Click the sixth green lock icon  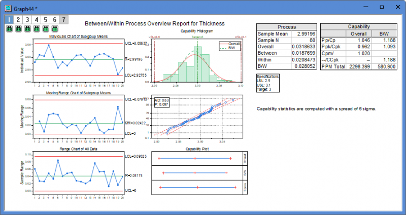(x=54, y=29)
